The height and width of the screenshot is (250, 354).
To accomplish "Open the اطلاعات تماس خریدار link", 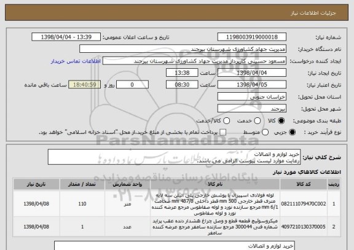I will click(x=76, y=61).
